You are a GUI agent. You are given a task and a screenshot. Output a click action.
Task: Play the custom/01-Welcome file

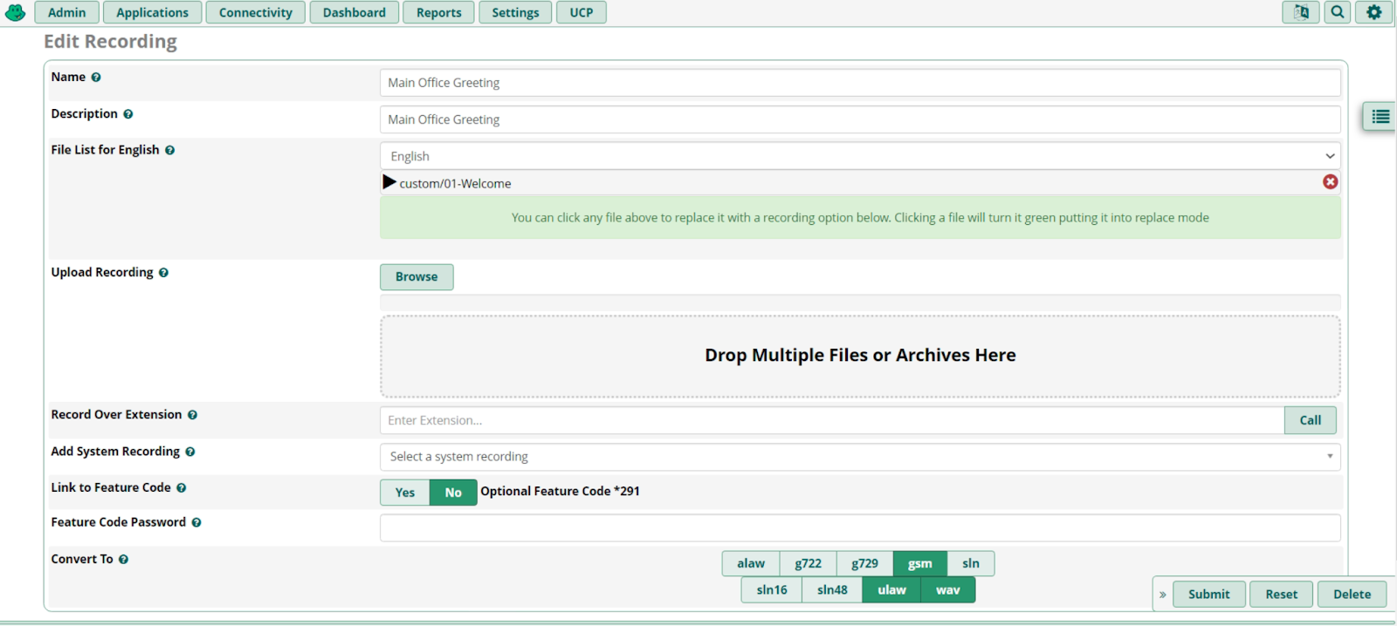point(389,182)
